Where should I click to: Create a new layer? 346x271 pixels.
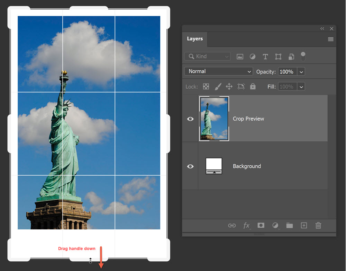(304, 225)
